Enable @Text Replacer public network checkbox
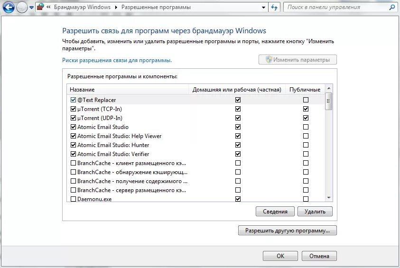This screenshot has height=268, width=400. (x=306, y=100)
